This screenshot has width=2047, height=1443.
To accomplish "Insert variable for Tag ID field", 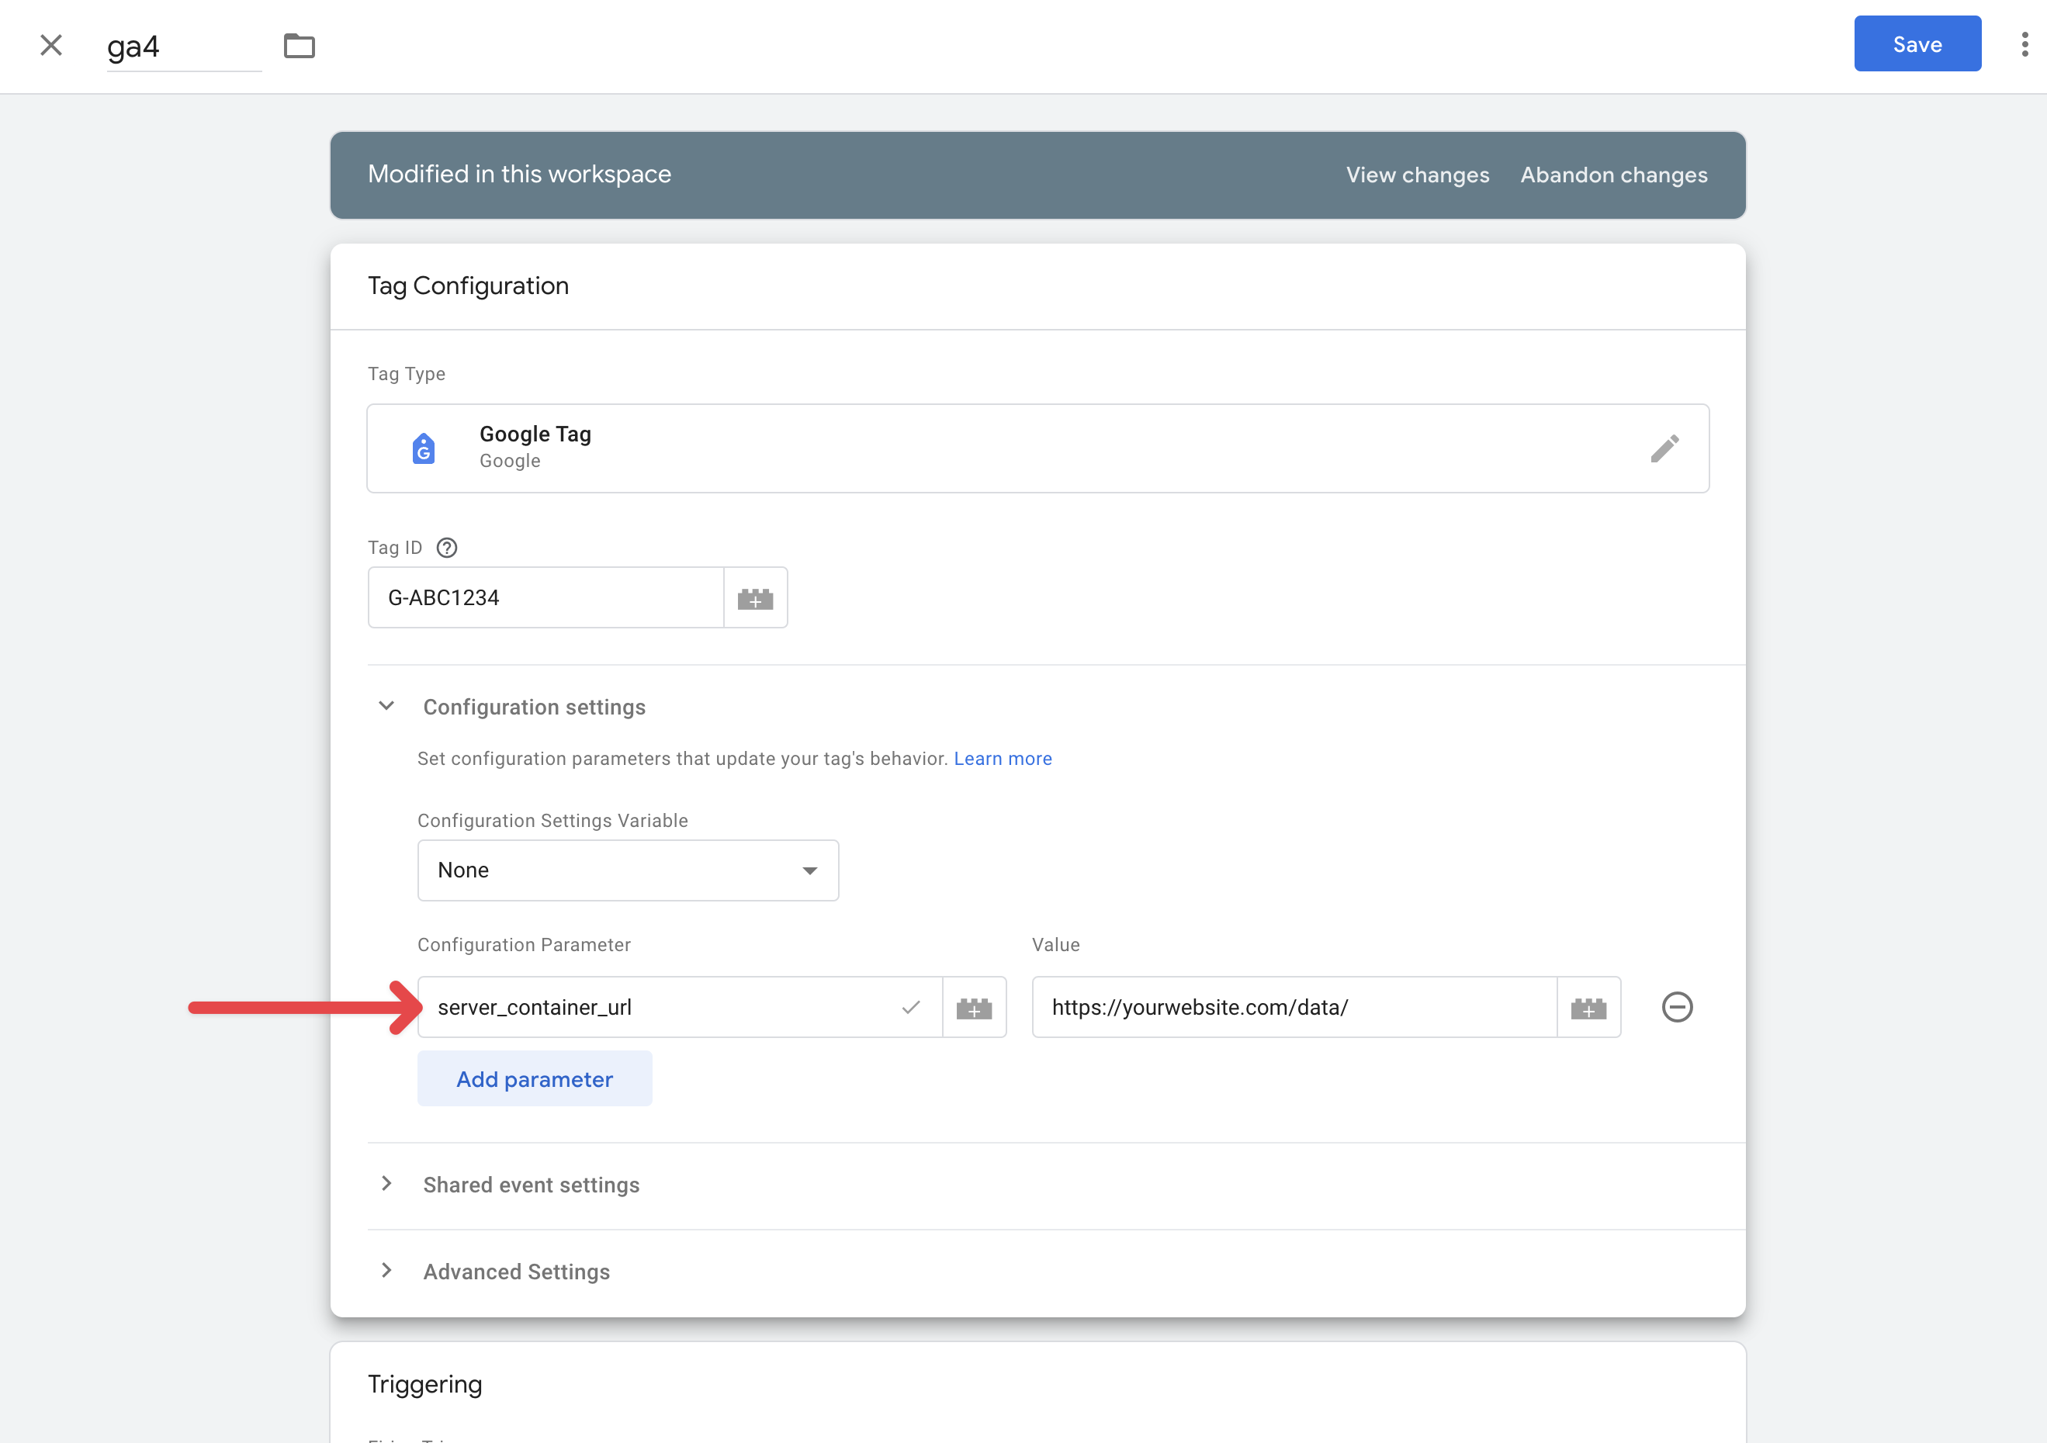I will point(755,598).
